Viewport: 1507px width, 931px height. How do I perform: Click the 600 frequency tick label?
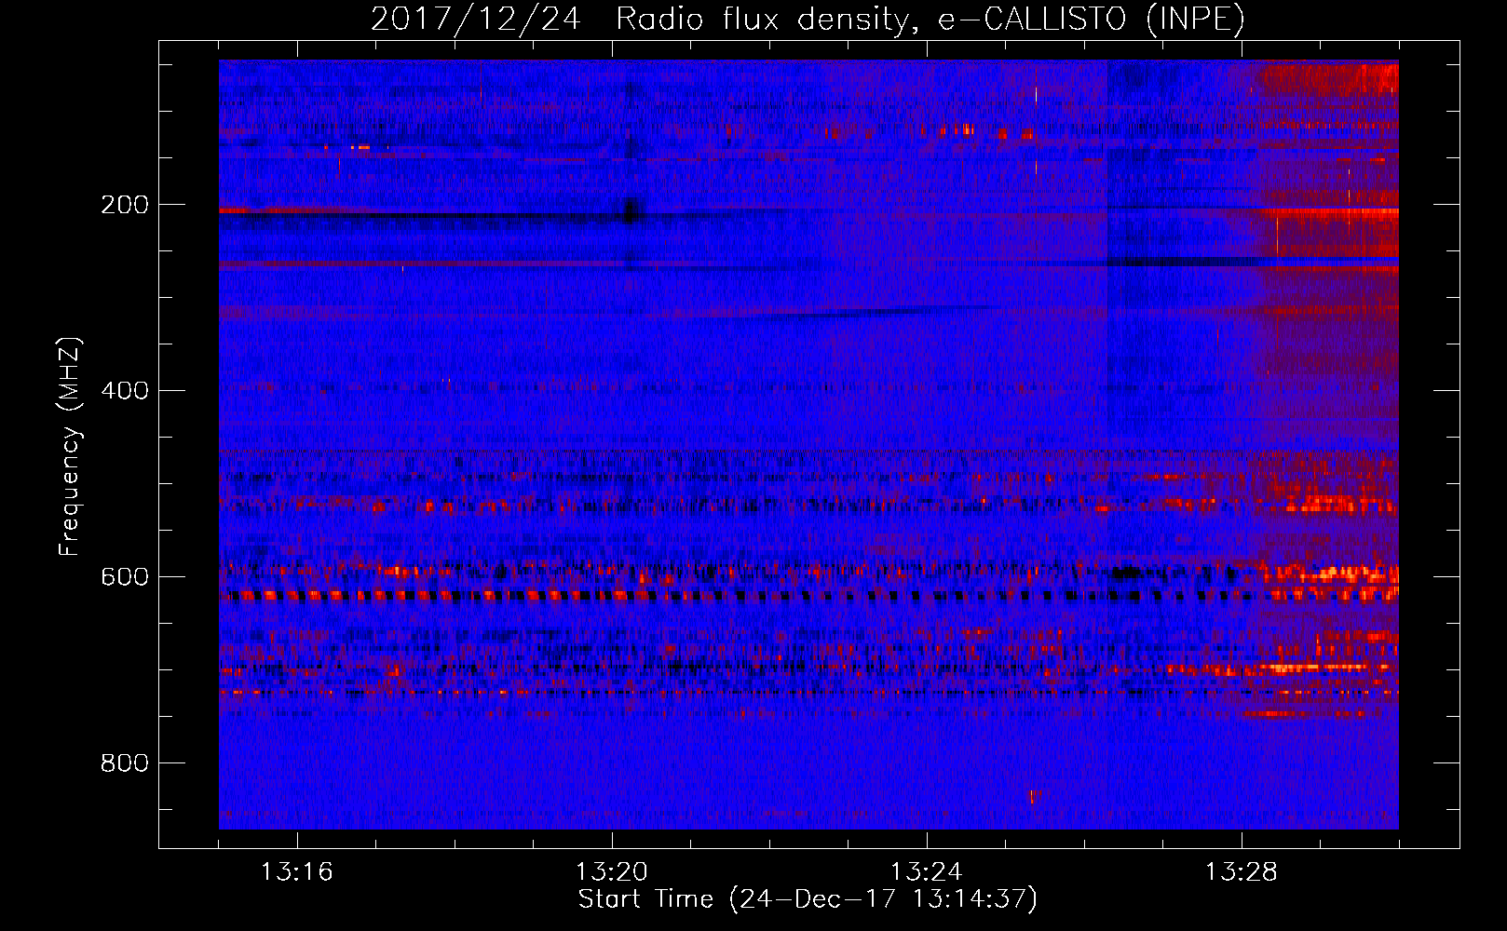click(125, 577)
